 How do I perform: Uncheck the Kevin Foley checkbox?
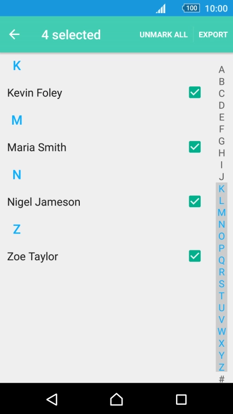(x=195, y=92)
